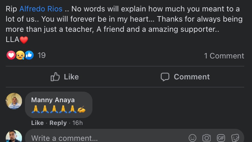Click the 16h comment timestamp
This screenshot has height=142, width=252.
[x=77, y=123]
